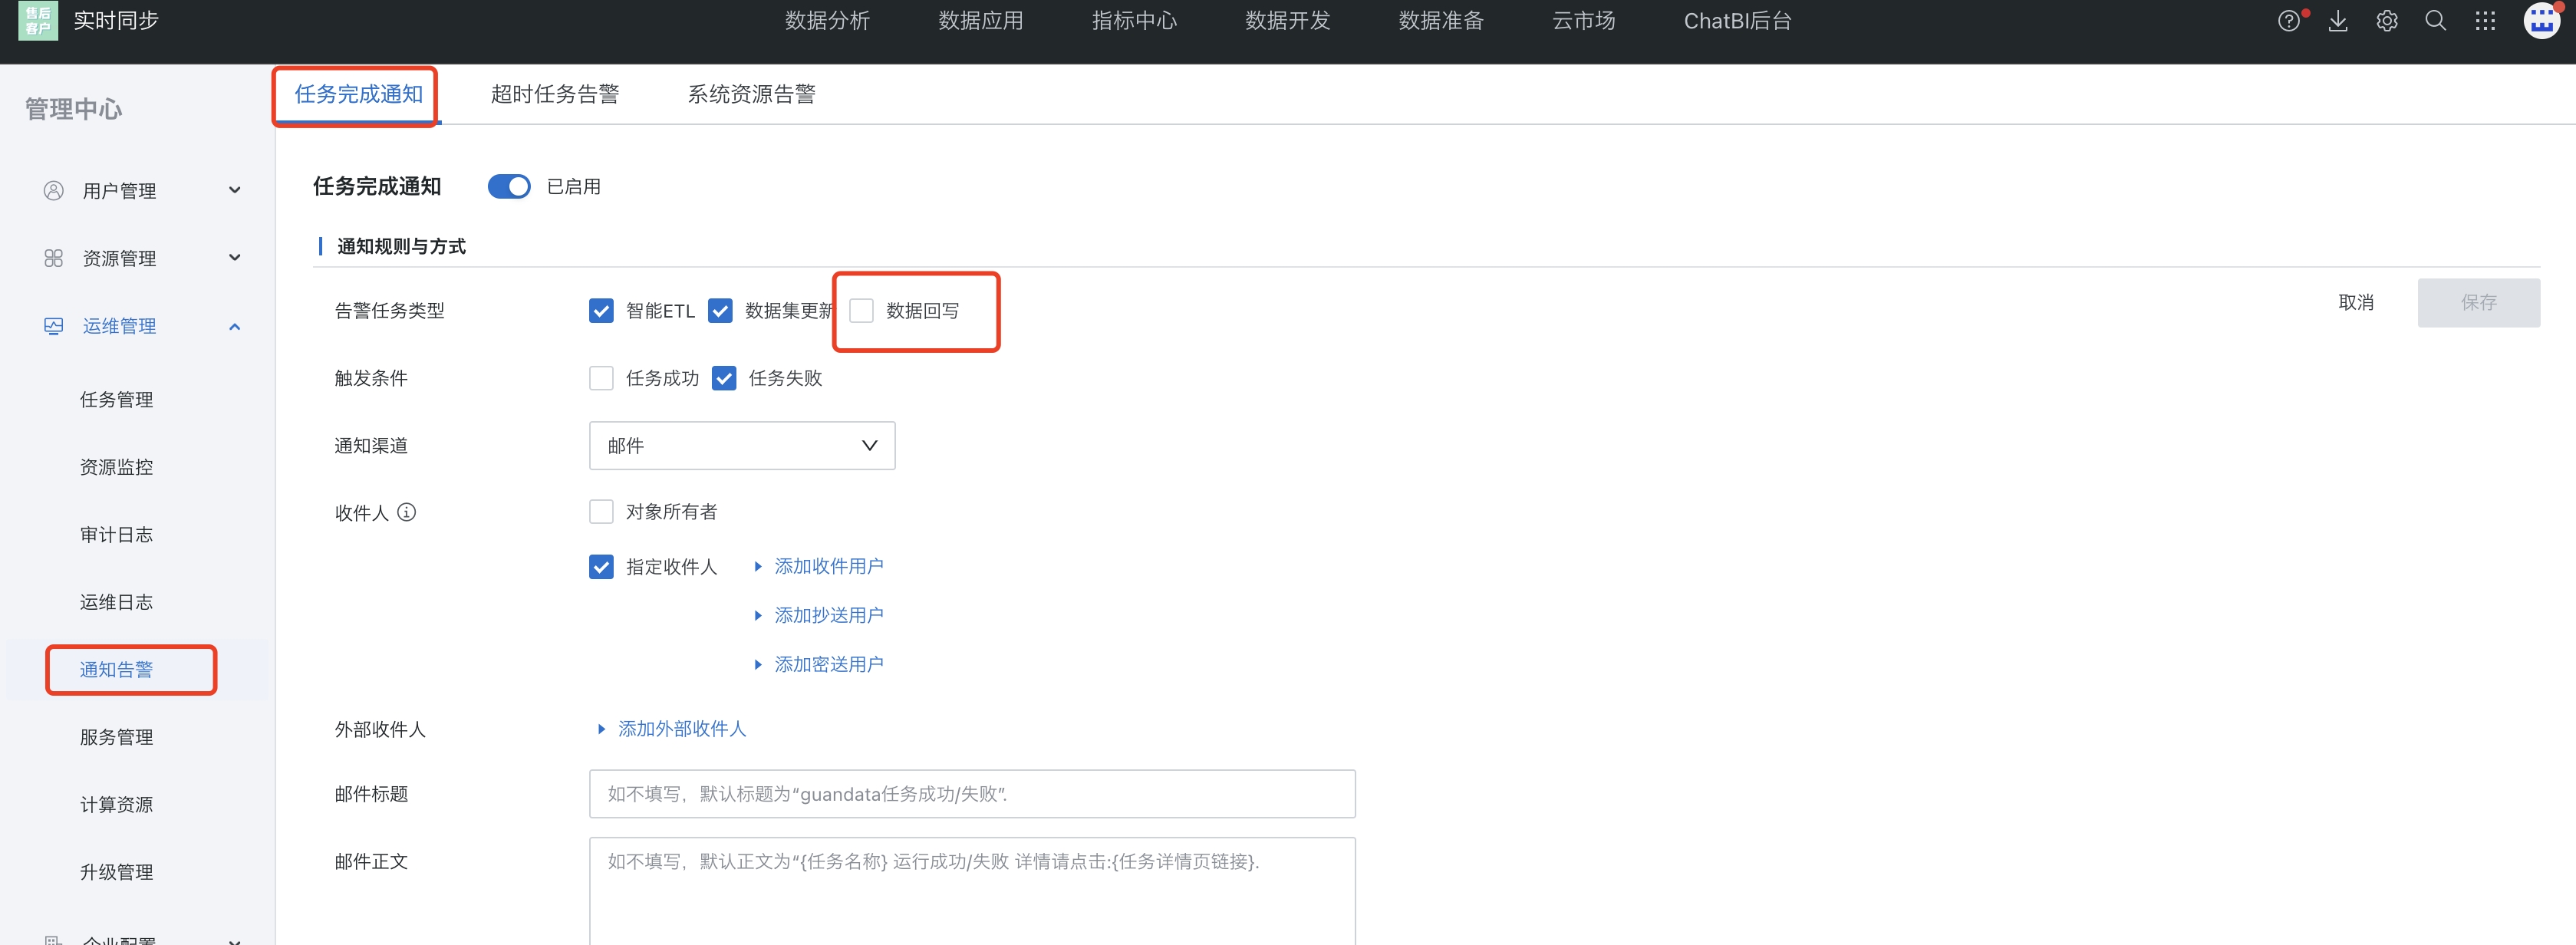Open 计算资源 in sidebar
Image resolution: width=2576 pixels, height=945 pixels.
click(116, 805)
